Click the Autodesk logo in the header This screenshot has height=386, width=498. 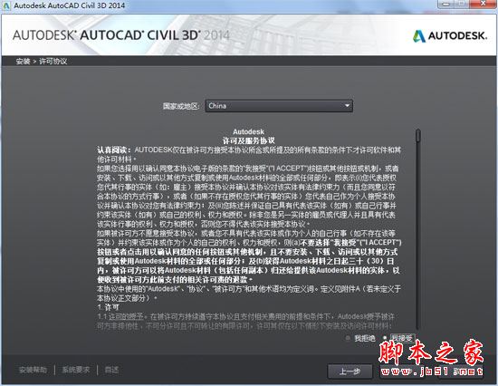point(450,36)
